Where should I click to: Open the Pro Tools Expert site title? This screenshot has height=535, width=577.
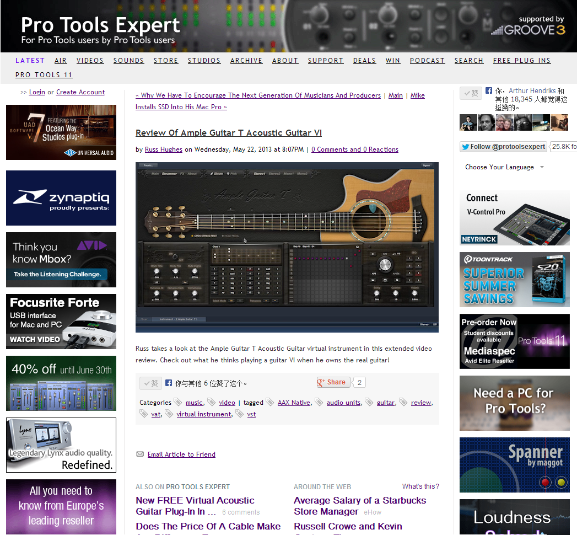click(x=100, y=25)
